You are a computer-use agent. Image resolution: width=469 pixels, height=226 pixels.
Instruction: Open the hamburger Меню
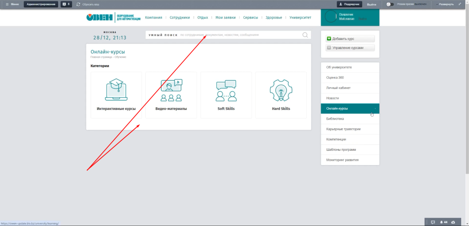[12, 4]
